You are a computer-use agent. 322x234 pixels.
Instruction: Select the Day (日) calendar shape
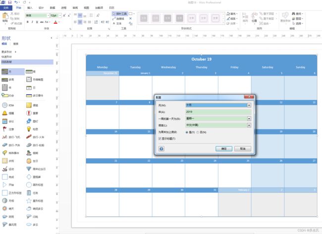coord(31,88)
